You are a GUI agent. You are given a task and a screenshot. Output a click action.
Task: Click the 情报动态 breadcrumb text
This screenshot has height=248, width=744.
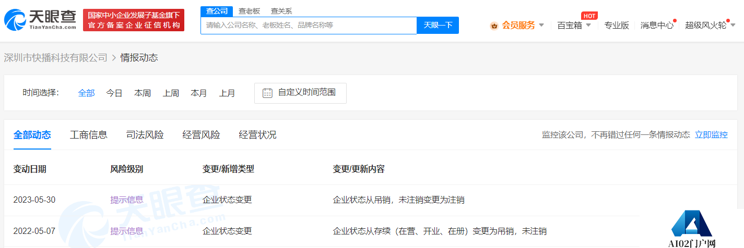click(139, 58)
